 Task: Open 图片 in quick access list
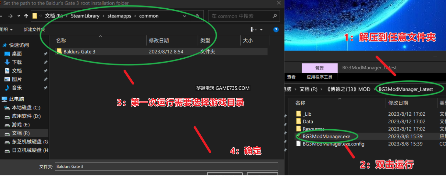coord(17,79)
